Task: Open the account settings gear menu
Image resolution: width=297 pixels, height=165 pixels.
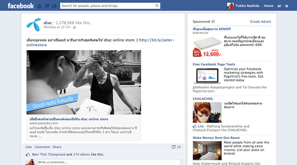Action: [287, 6]
